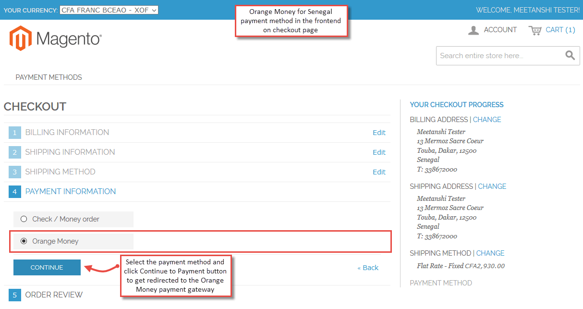Click the Your Currency label
583x309 pixels.
[30, 10]
